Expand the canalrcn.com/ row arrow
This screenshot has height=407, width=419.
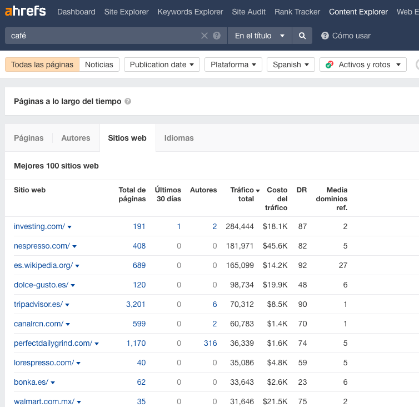[68, 324]
